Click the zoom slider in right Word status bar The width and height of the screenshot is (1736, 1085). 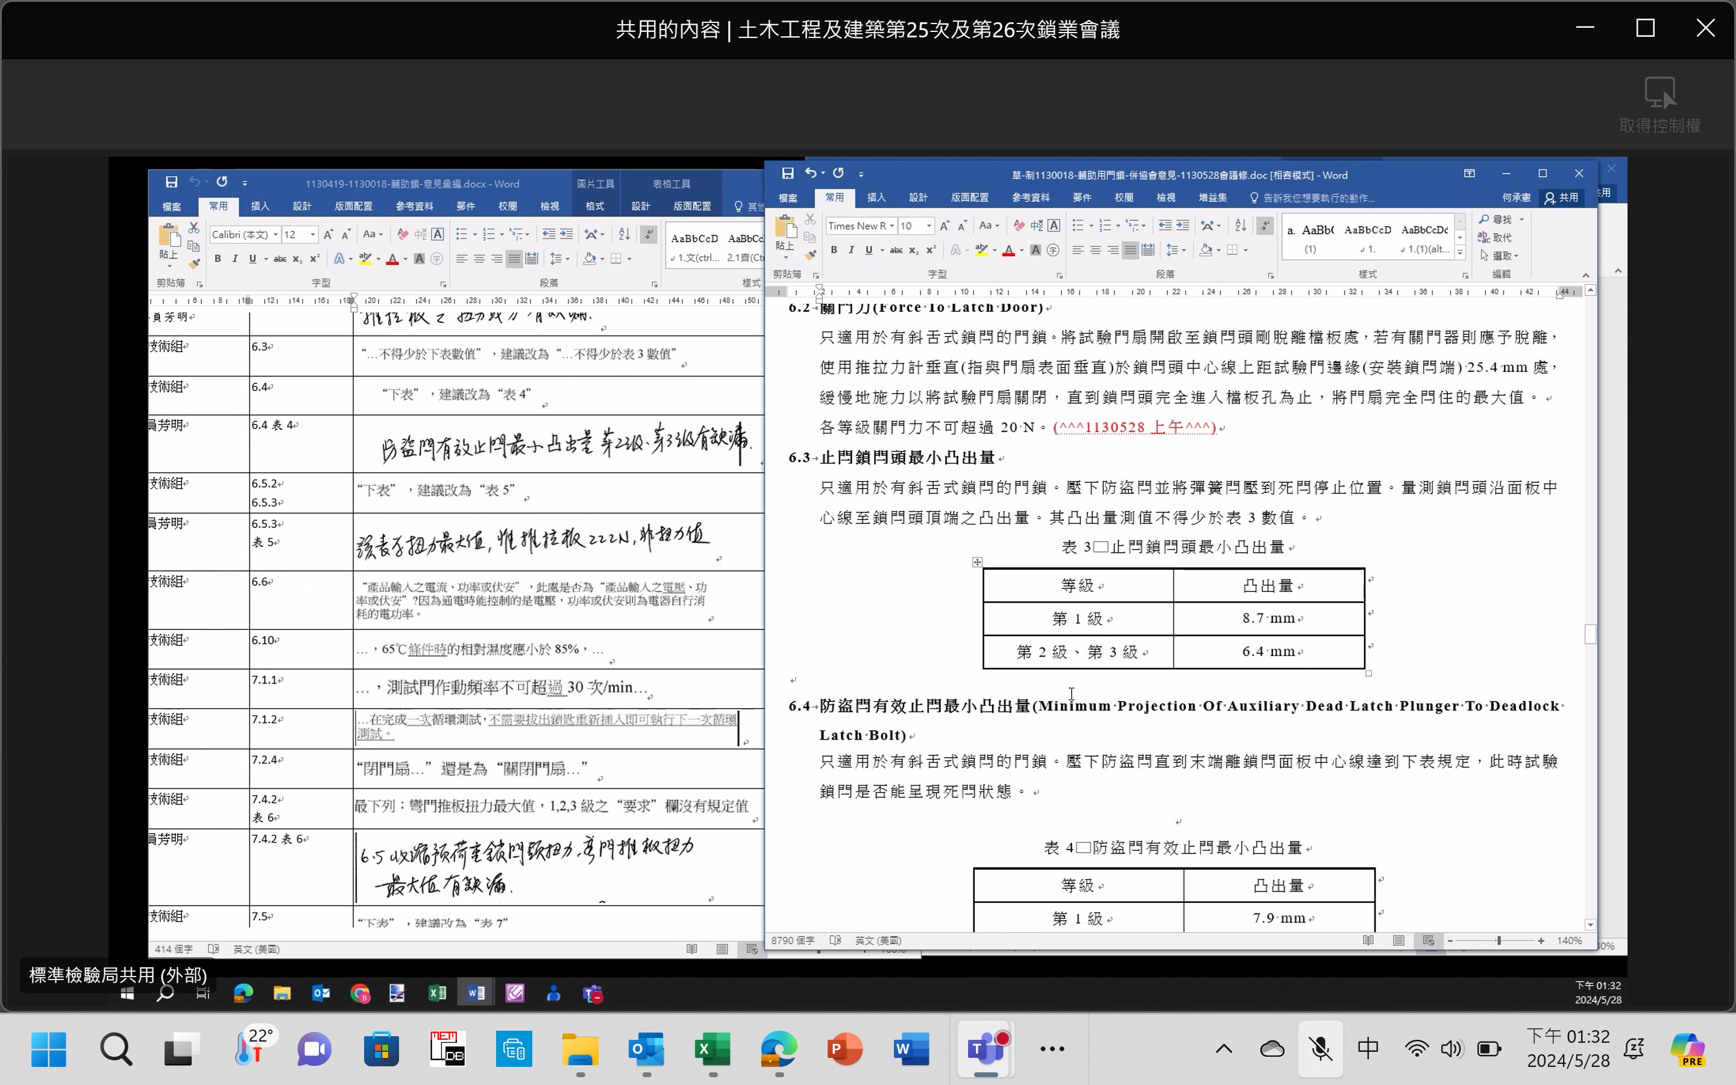[x=1498, y=940]
